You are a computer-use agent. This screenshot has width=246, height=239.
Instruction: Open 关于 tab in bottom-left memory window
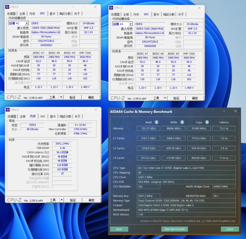pos(77,116)
